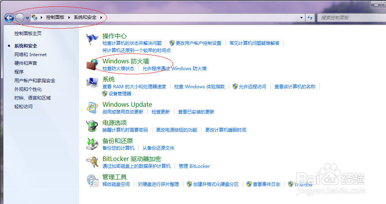The height and width of the screenshot is (204, 386).
Task: Click the Windows Update icon
Action: coord(92,108)
